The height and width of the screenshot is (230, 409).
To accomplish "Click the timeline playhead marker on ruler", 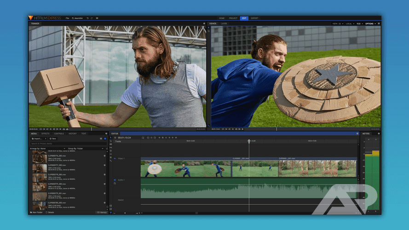I will pos(249,141).
